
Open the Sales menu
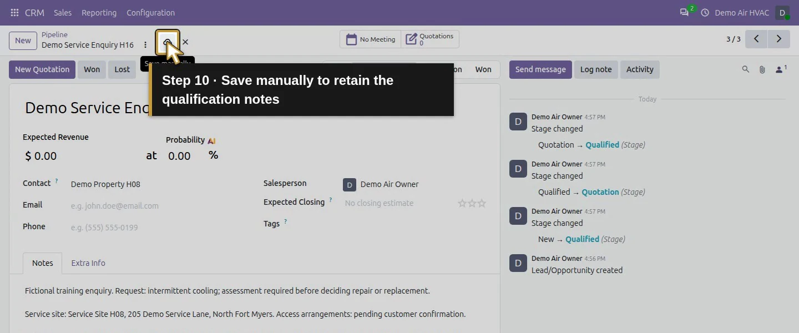[63, 12]
